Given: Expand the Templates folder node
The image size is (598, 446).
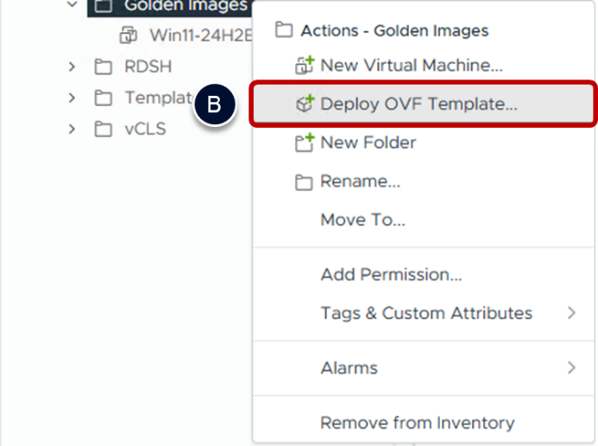Looking at the screenshot, I should tap(72, 98).
